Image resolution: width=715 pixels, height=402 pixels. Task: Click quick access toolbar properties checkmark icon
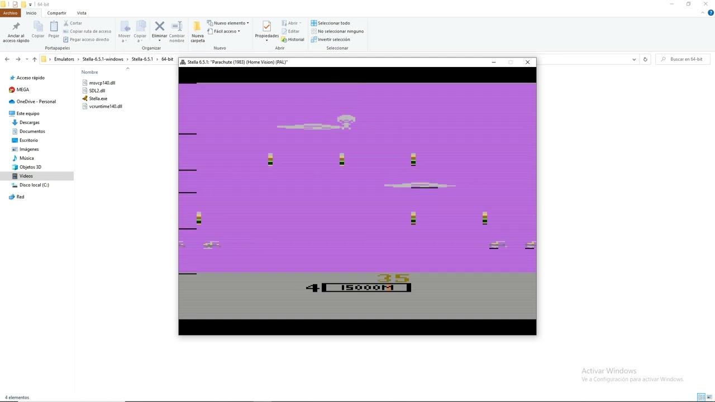click(x=15, y=4)
